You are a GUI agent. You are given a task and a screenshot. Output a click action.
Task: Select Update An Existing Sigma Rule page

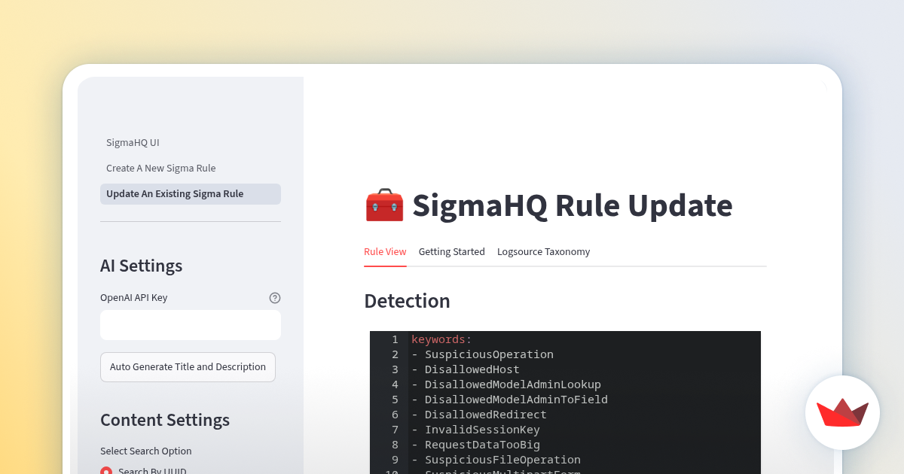coord(190,194)
